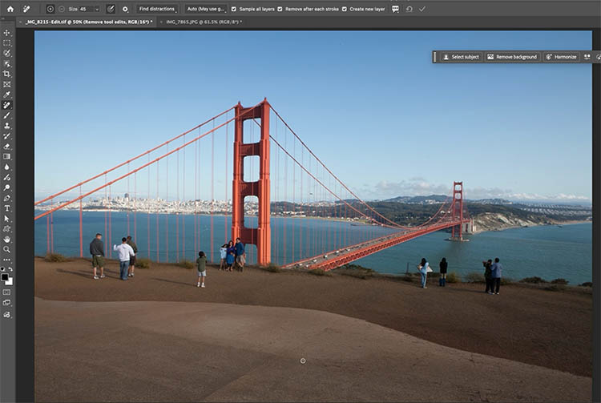
Task: Select the Adjustment Brush tool
Action: pos(7,177)
